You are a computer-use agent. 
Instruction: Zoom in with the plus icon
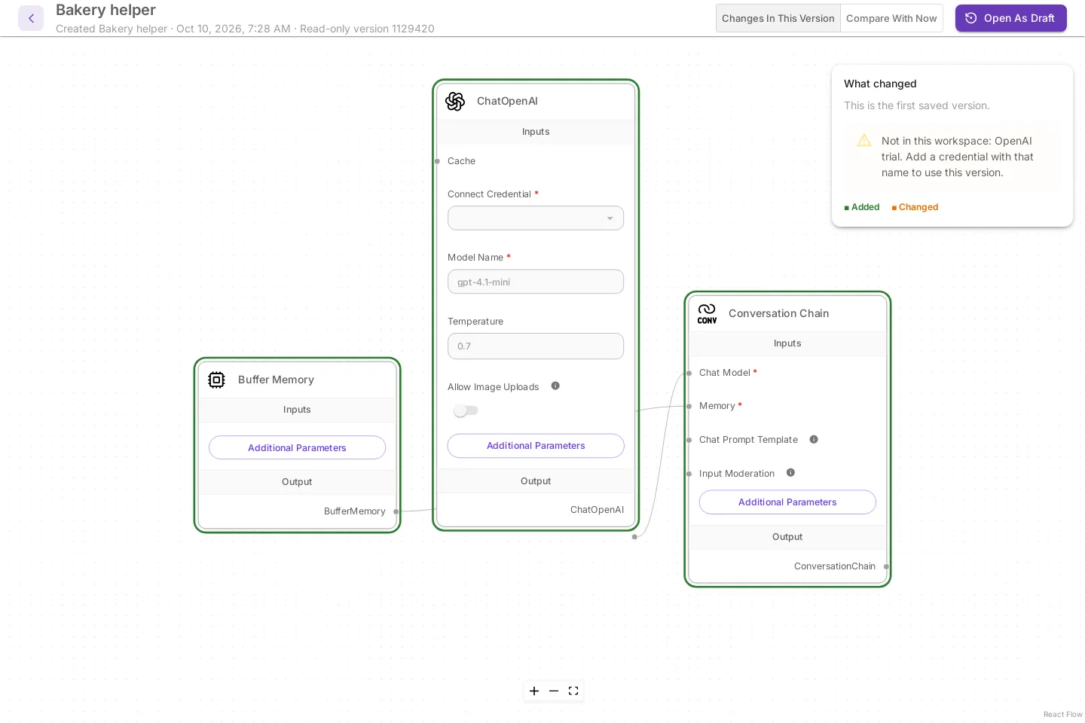coord(534,691)
